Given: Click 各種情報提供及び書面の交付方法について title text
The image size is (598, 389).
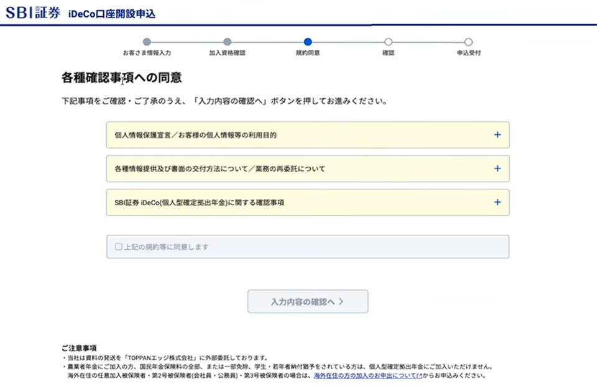Looking at the screenshot, I should [219, 168].
